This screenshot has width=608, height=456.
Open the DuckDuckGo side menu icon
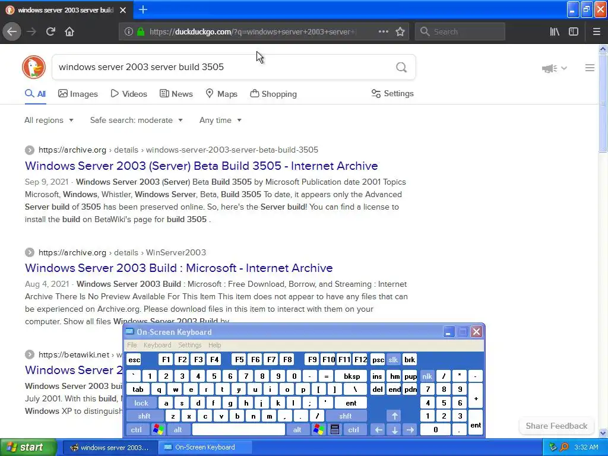click(590, 68)
